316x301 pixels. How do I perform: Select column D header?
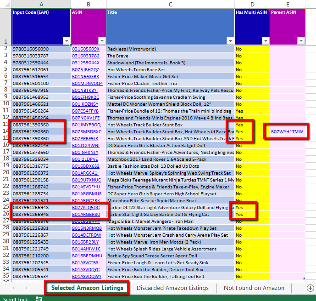click(x=252, y=4)
